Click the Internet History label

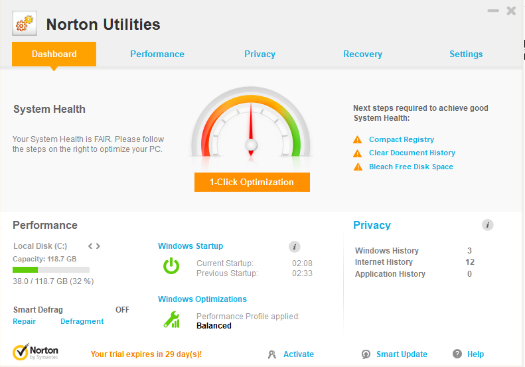[x=384, y=262]
